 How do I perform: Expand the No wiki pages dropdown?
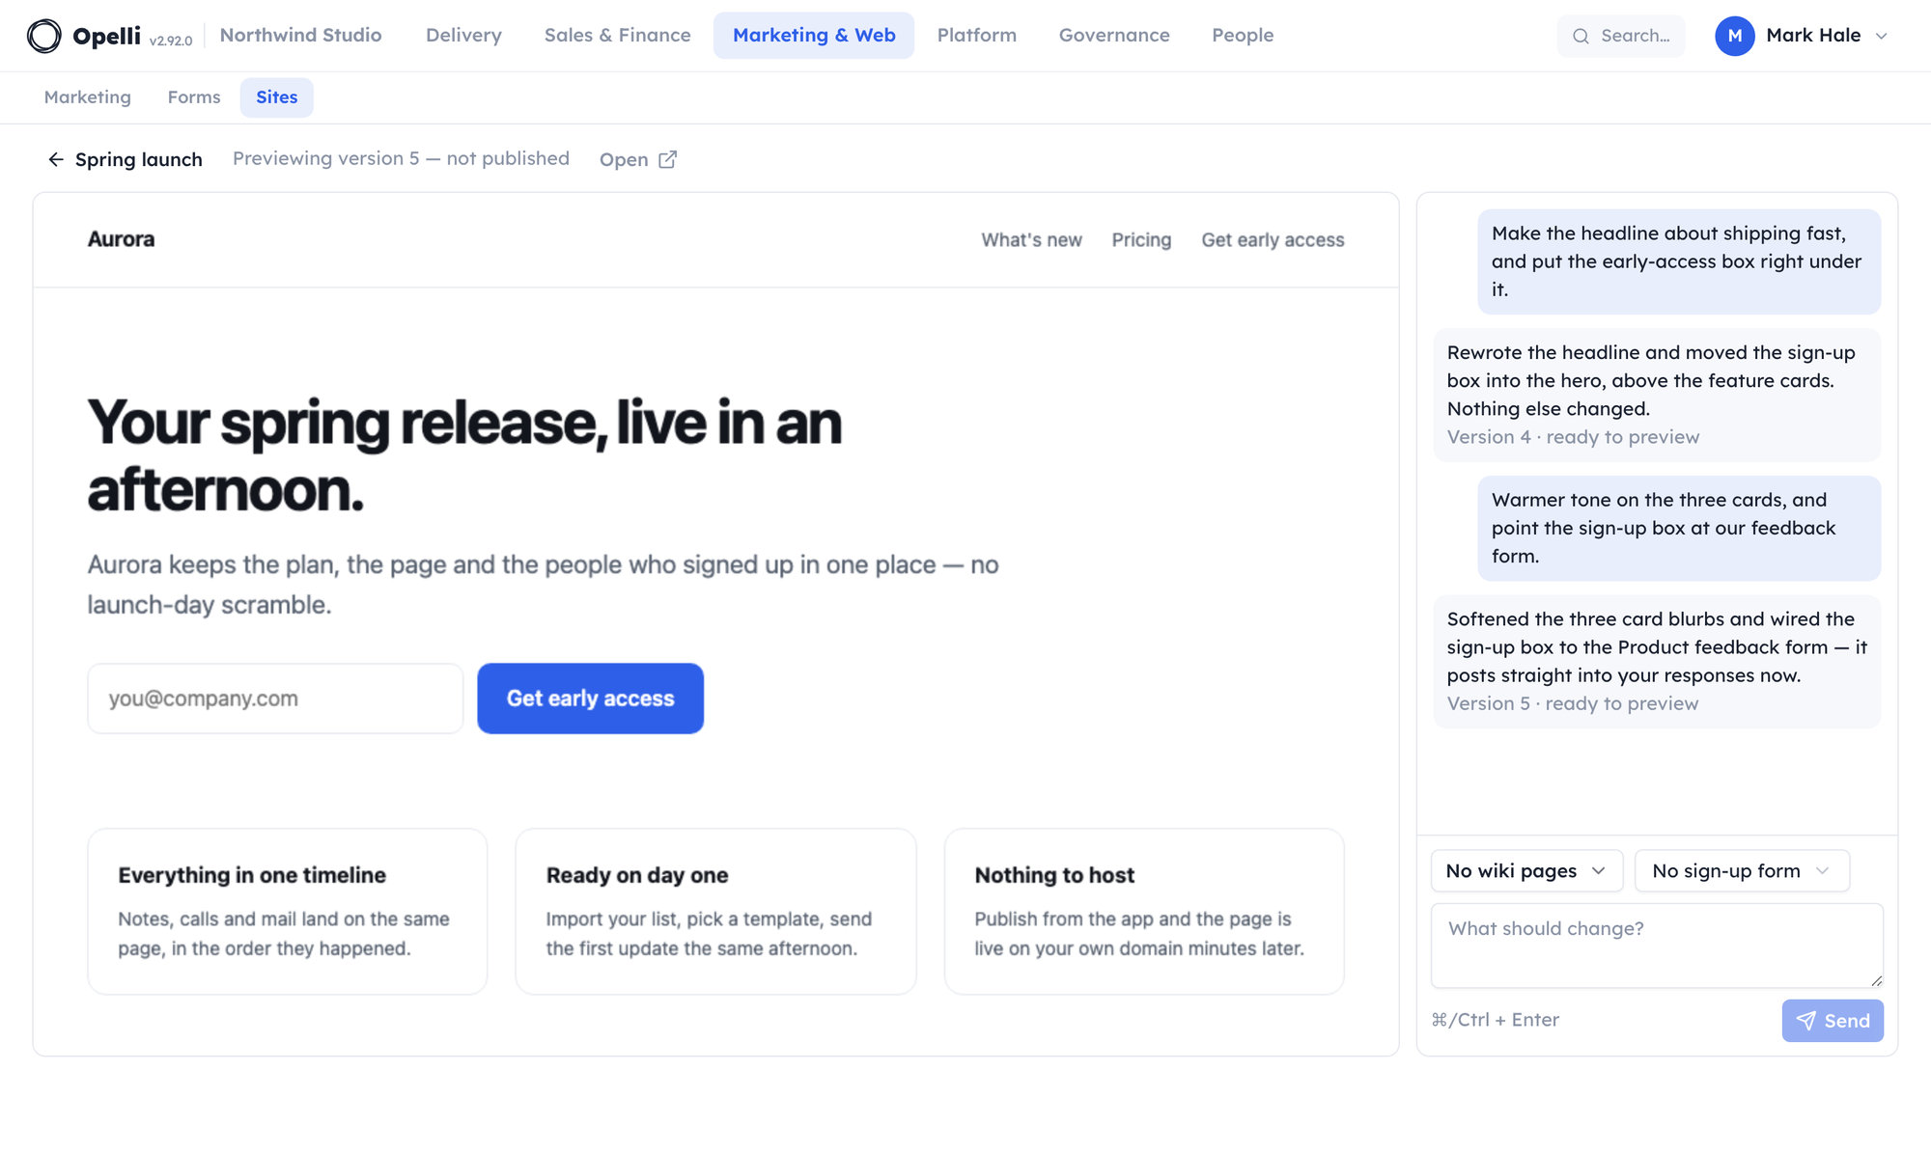click(x=1526, y=870)
